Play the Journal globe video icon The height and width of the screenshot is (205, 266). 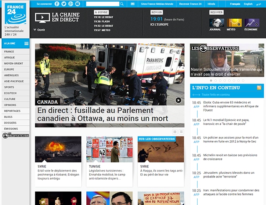point(217,23)
